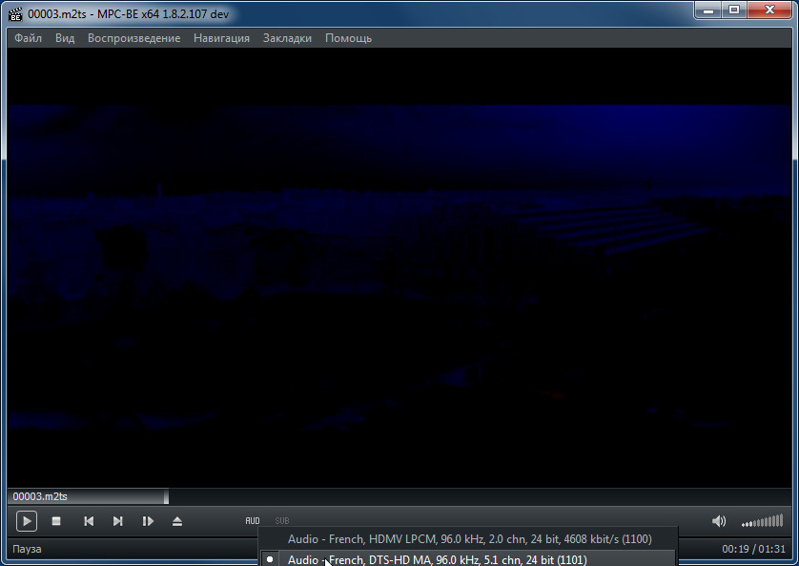Mute sound with the speaker icon
Screen dimensions: 799x566
pos(719,521)
